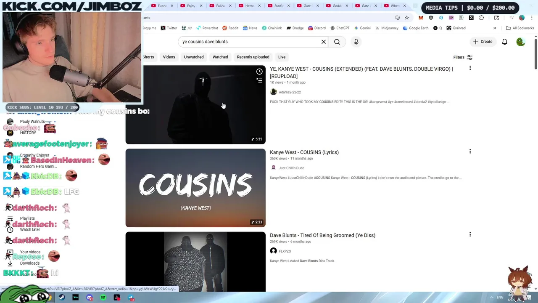
Task: Select the Live filter chip
Action: (x=282, y=57)
